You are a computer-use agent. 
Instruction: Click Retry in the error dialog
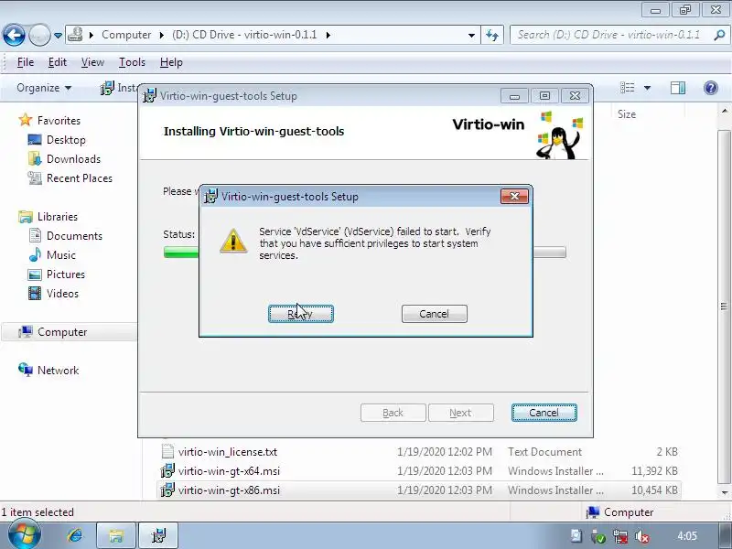(x=301, y=314)
